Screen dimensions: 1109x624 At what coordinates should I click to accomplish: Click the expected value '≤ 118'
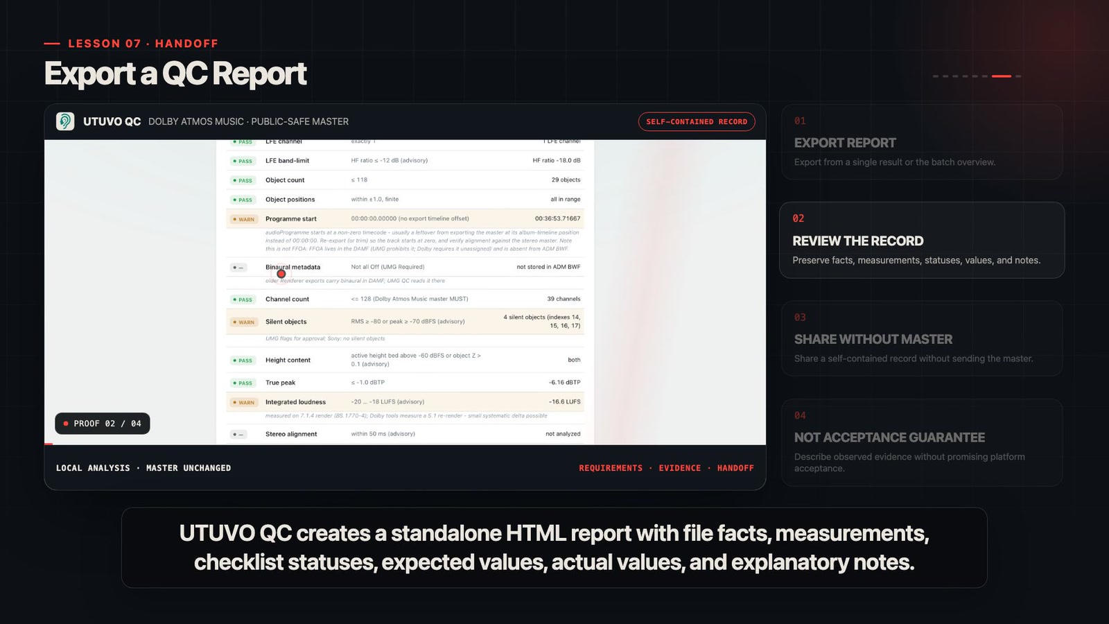pyautogui.click(x=359, y=180)
